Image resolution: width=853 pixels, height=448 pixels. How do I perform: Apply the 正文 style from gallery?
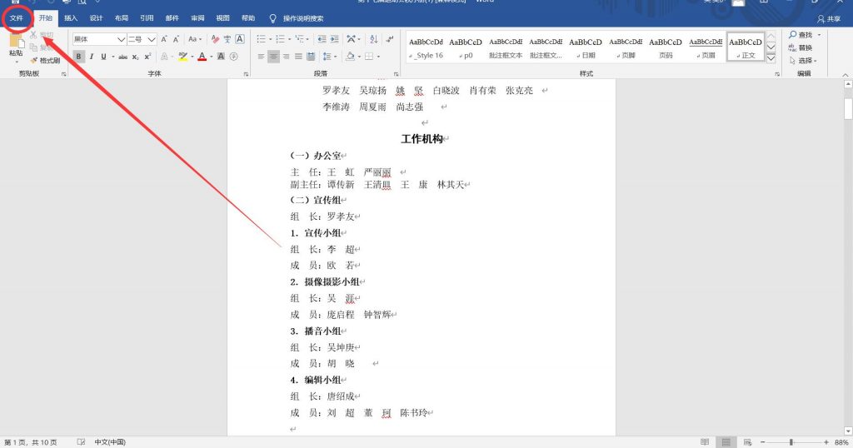746,47
